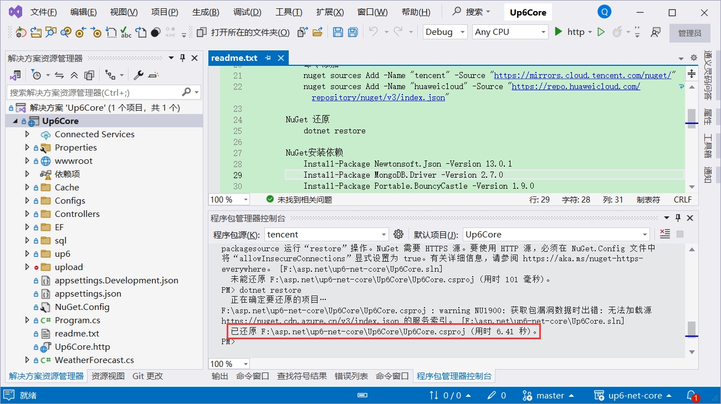Open package source settings gear icon
Image resolution: width=721 pixels, height=404 pixels.
click(398, 234)
